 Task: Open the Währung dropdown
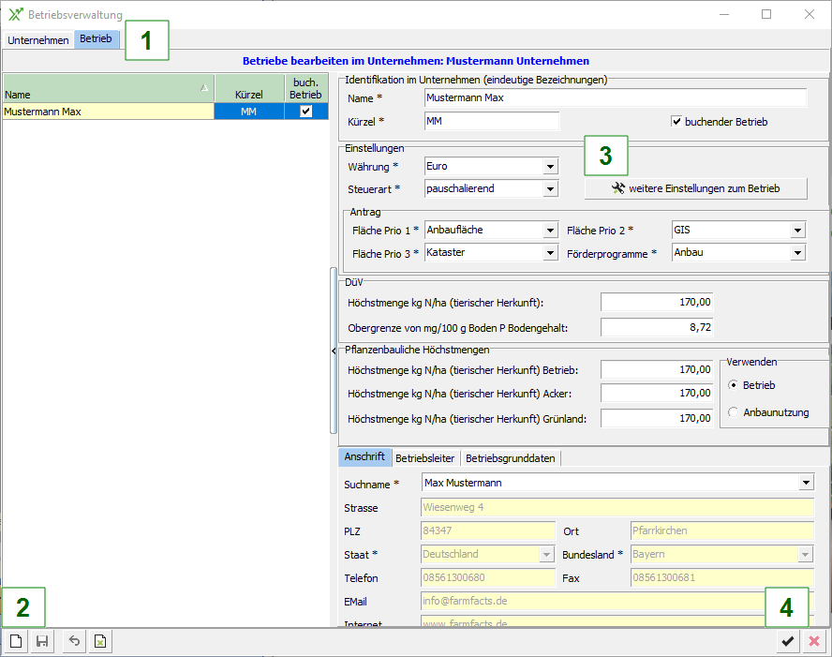[x=550, y=167]
